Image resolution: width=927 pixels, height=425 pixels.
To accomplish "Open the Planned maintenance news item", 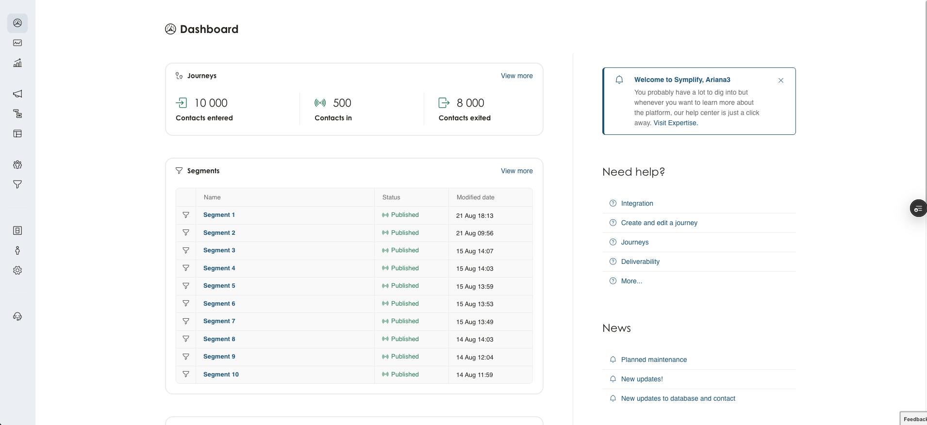I will click(x=654, y=360).
